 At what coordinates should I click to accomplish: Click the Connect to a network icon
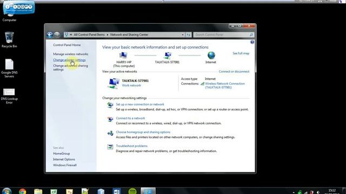point(110,119)
